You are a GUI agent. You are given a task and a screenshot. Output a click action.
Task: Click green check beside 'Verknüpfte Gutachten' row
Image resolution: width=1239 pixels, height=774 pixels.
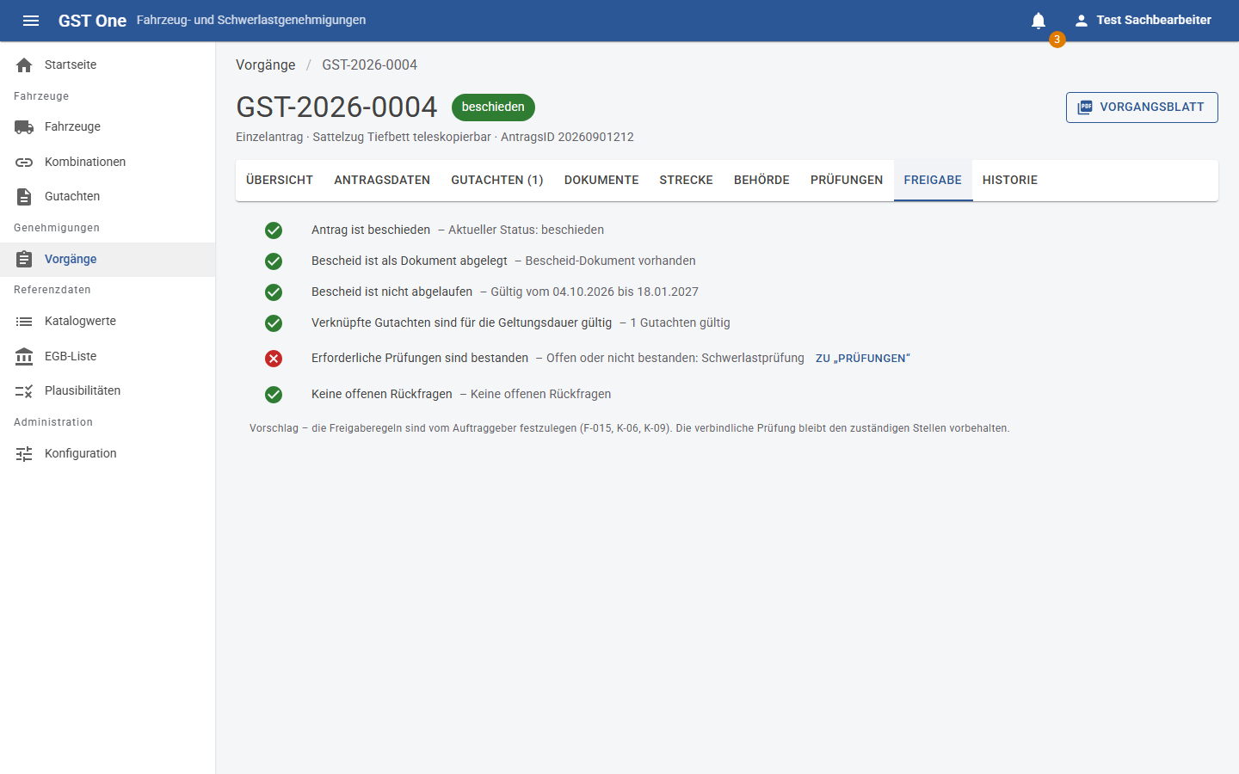click(274, 323)
